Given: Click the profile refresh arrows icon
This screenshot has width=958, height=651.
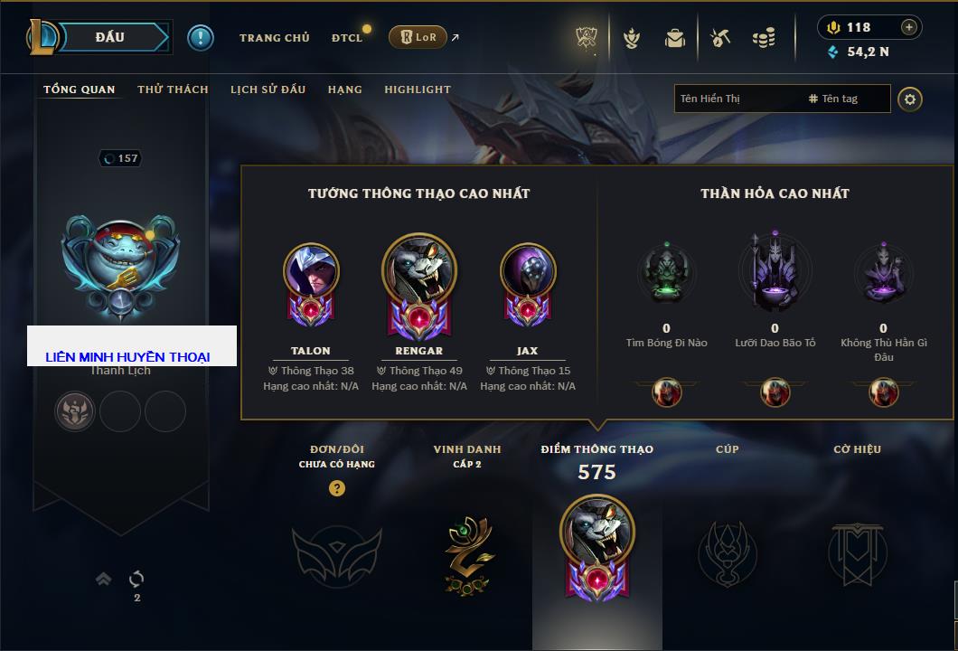Looking at the screenshot, I should [x=136, y=579].
